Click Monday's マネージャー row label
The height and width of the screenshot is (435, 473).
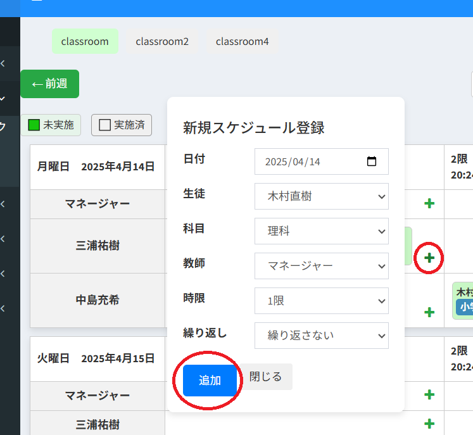98,204
